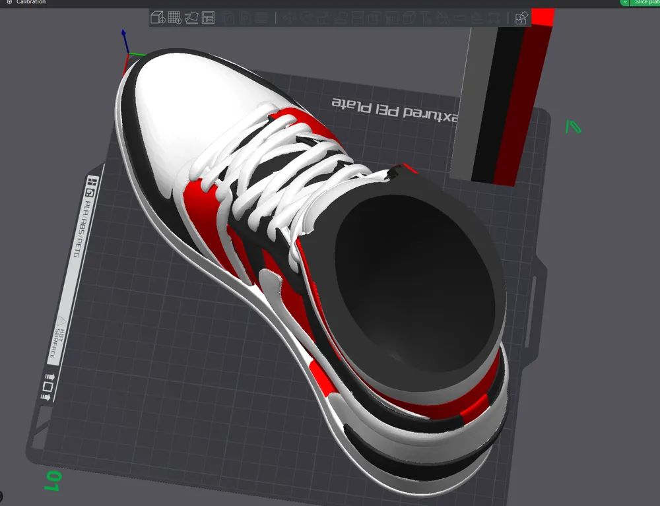The image size is (660, 506).
Task: Select the Cut tool
Action: click(357, 18)
